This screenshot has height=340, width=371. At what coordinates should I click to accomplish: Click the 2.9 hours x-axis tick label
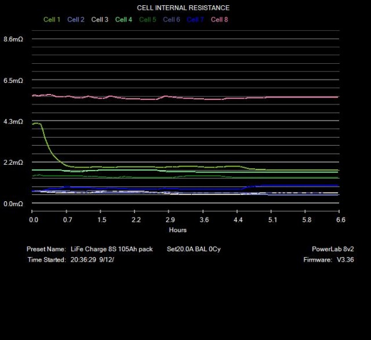coord(170,220)
